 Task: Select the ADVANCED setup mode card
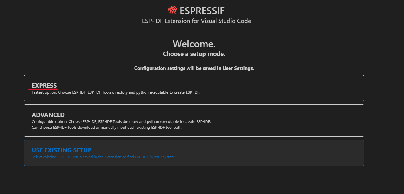(x=194, y=120)
